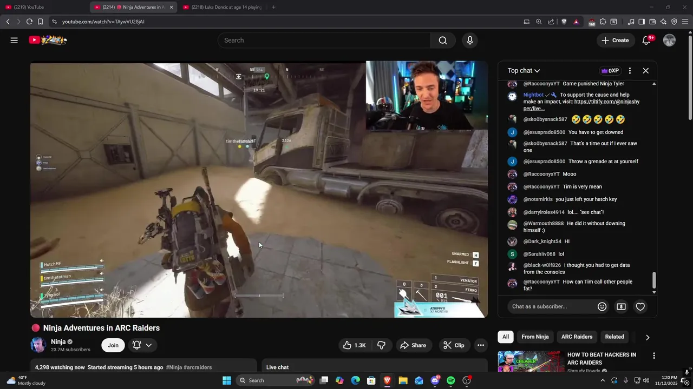Select the Related filter chip

coord(614,337)
